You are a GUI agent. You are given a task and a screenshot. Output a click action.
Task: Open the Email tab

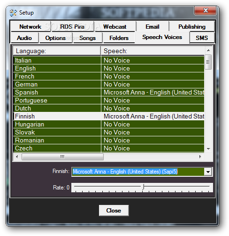[x=153, y=26]
